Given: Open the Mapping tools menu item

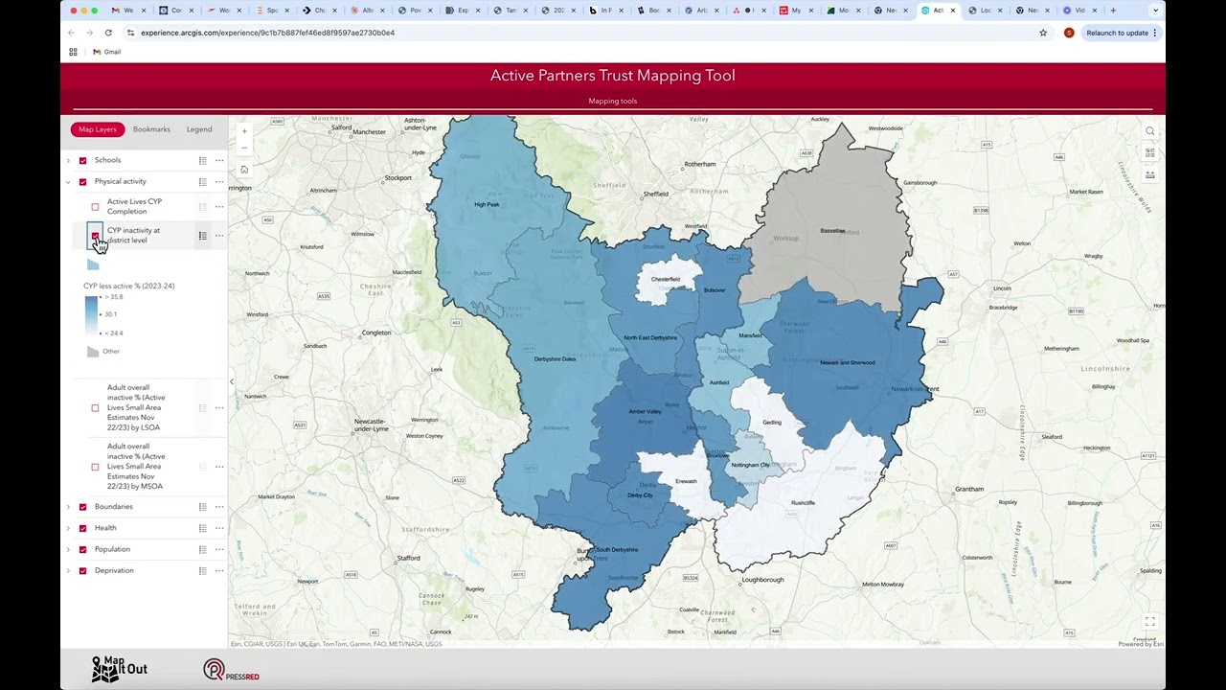Looking at the screenshot, I should coord(613,101).
